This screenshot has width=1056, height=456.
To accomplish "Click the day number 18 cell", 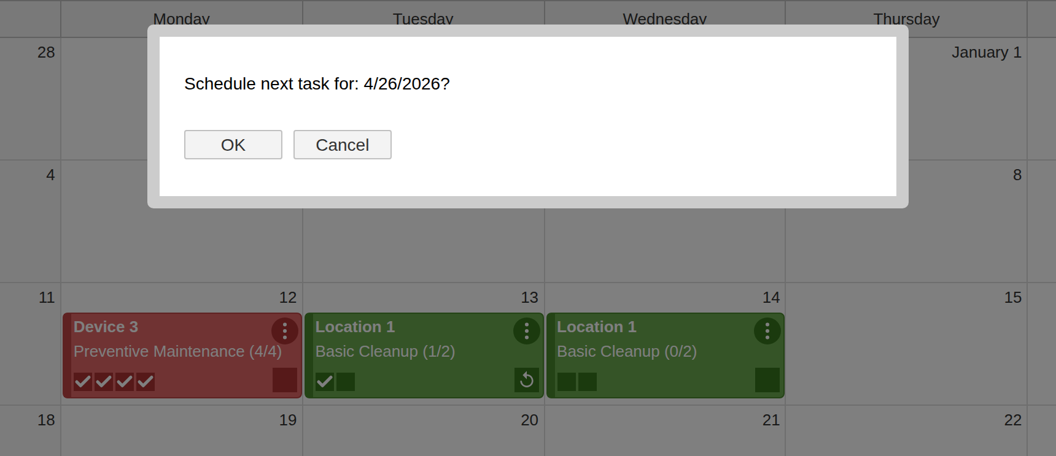I will point(45,420).
